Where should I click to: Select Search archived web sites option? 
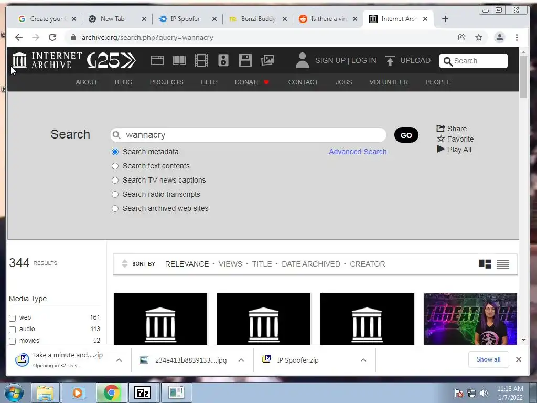pyautogui.click(x=115, y=208)
